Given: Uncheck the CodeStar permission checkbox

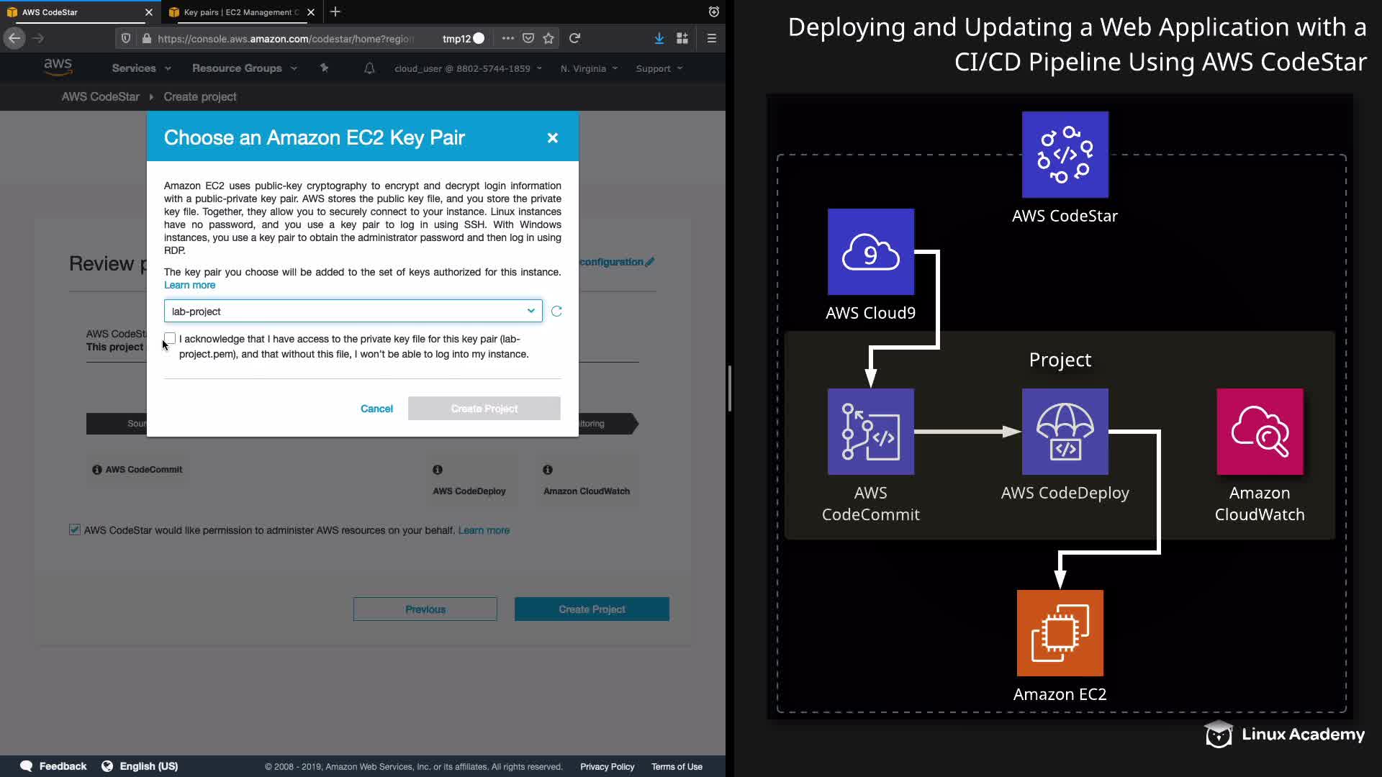Looking at the screenshot, I should click(75, 530).
